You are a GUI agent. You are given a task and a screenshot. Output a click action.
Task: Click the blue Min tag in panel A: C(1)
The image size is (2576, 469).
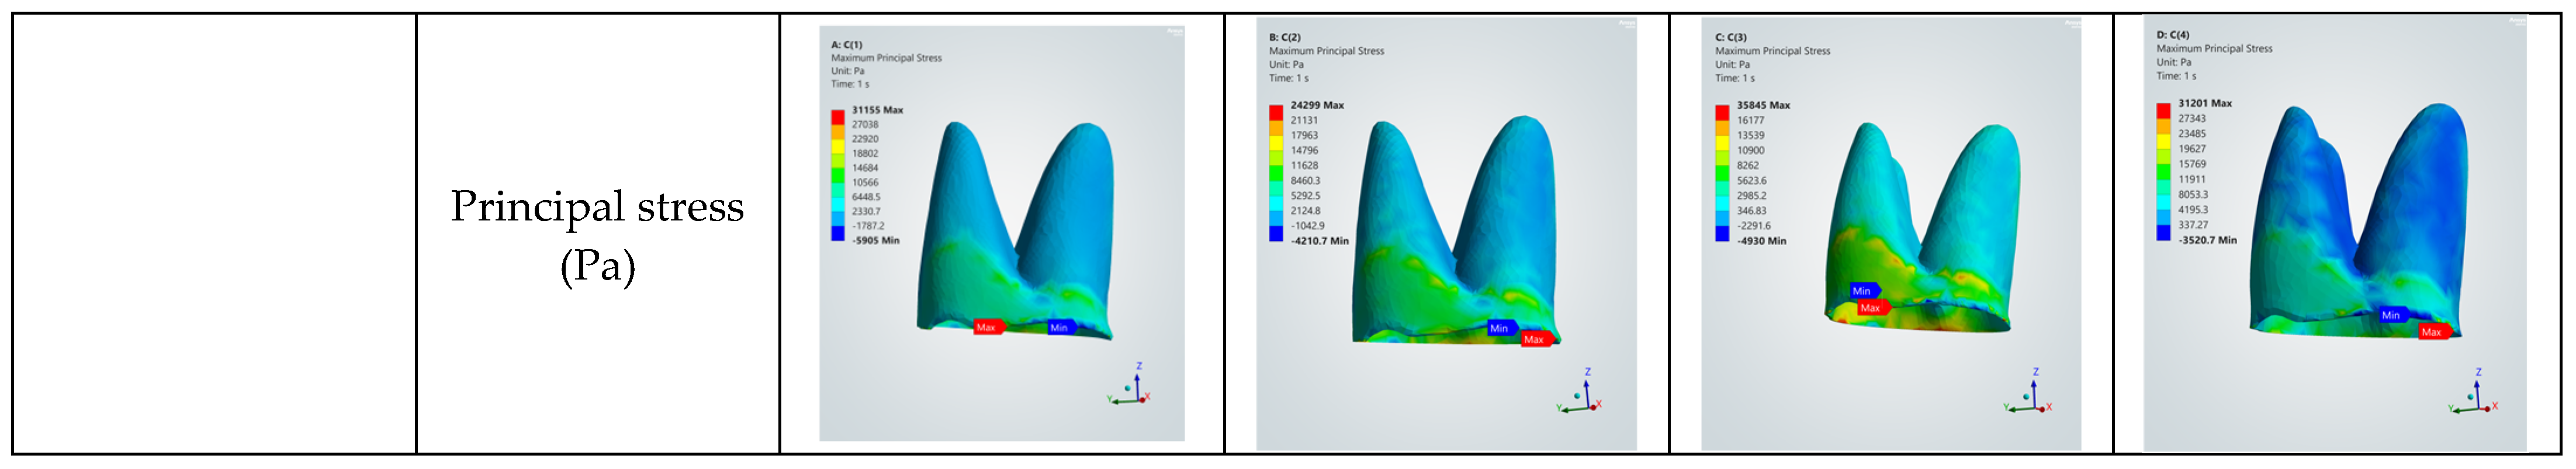pyautogui.click(x=1059, y=327)
